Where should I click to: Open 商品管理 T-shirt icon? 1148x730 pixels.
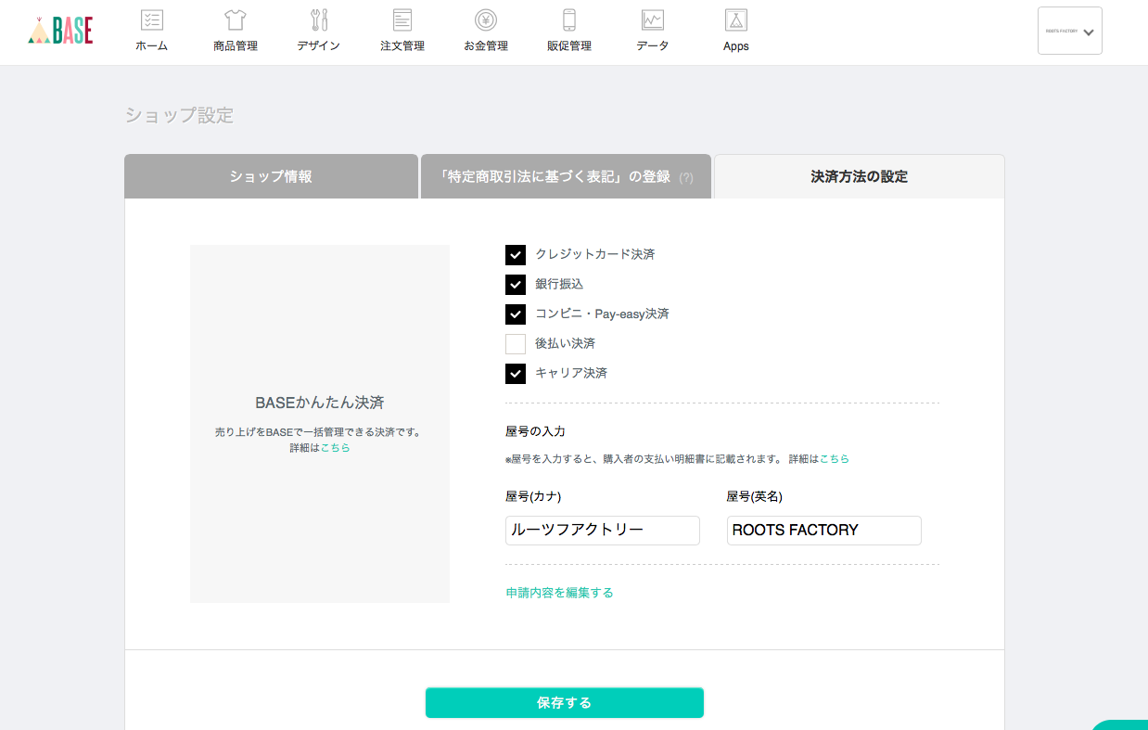pyautogui.click(x=235, y=19)
